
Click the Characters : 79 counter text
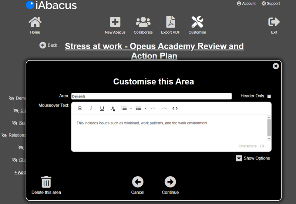coord(251,146)
